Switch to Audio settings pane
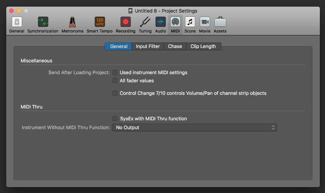 160,23
